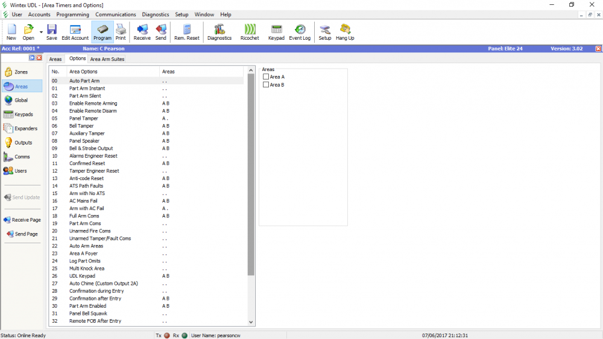
Task: Open the Programming menu
Action: (72, 14)
